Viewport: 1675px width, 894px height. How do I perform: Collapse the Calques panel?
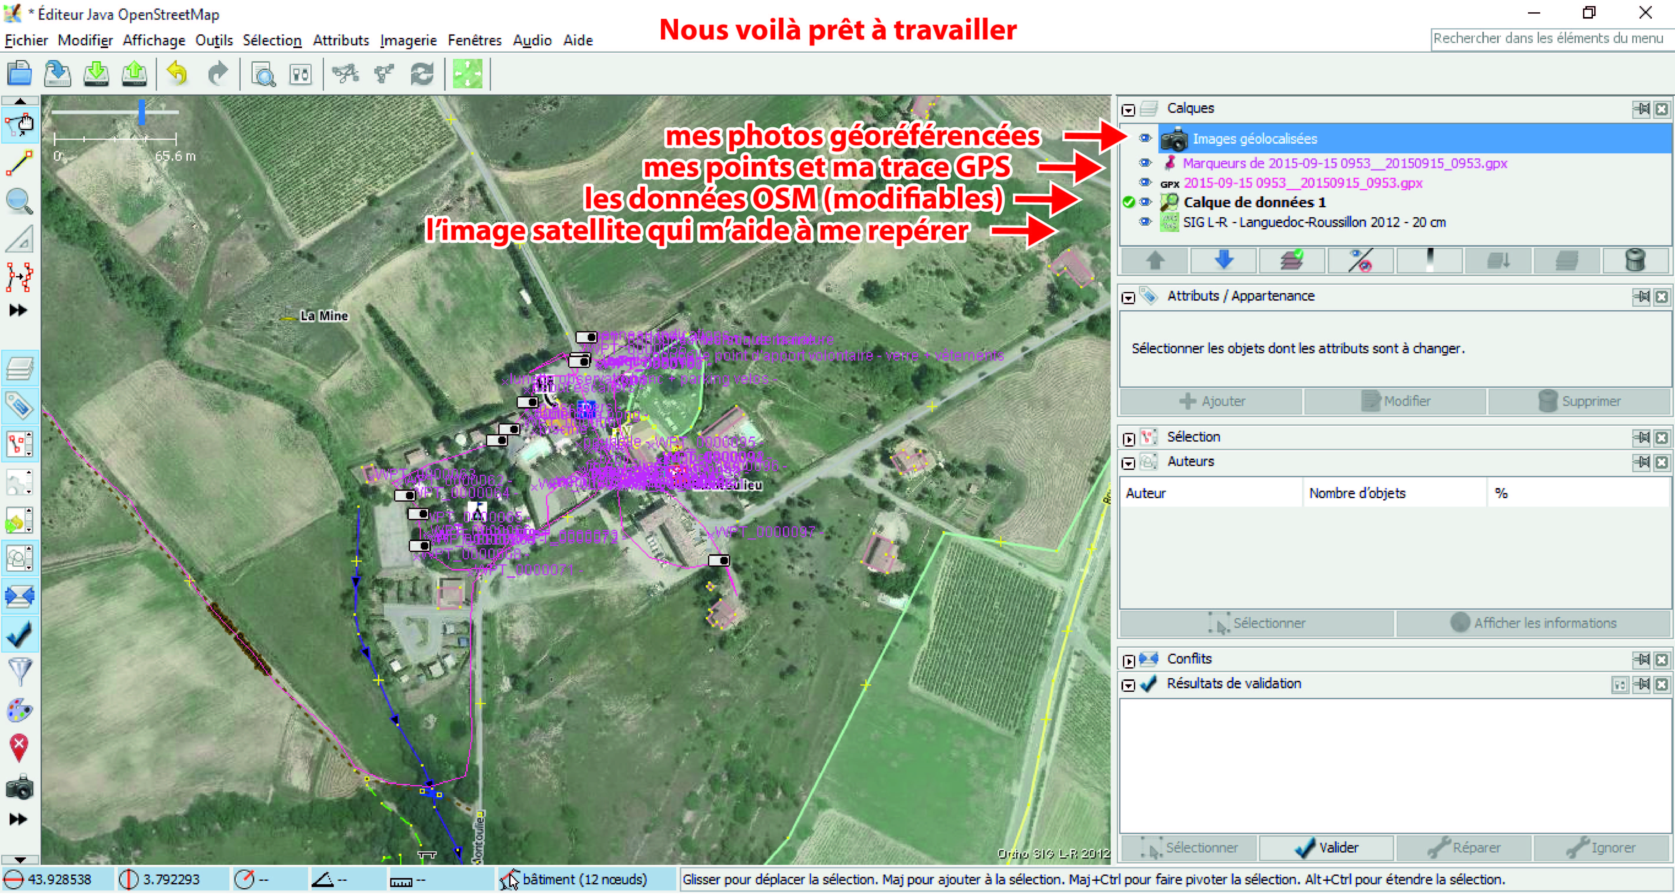point(1129,110)
